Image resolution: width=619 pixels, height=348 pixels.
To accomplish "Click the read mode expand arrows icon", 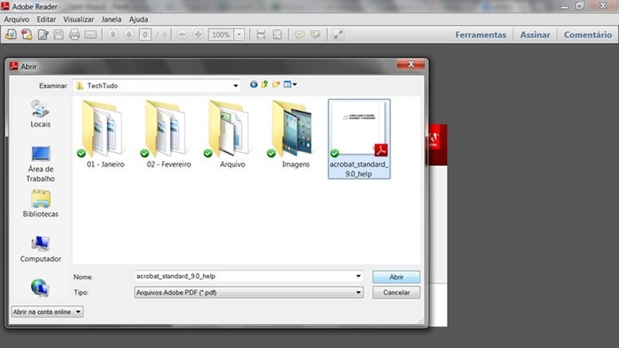I will (338, 35).
